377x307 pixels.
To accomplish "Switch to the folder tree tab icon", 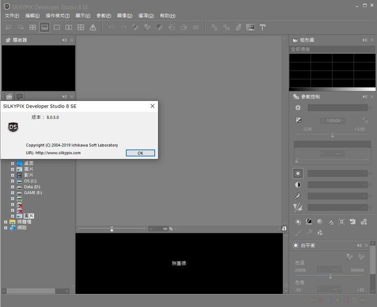I will tap(9, 97).
